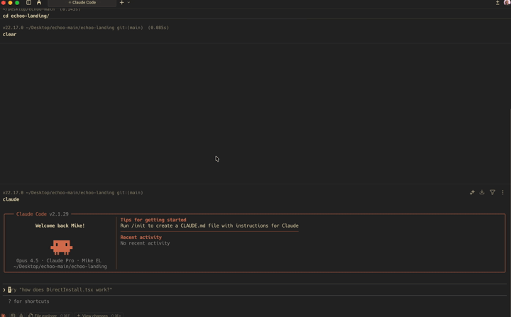The height and width of the screenshot is (317, 511).
Task: Select the 'cd echoo-landing/' command text
Action: tap(26, 16)
